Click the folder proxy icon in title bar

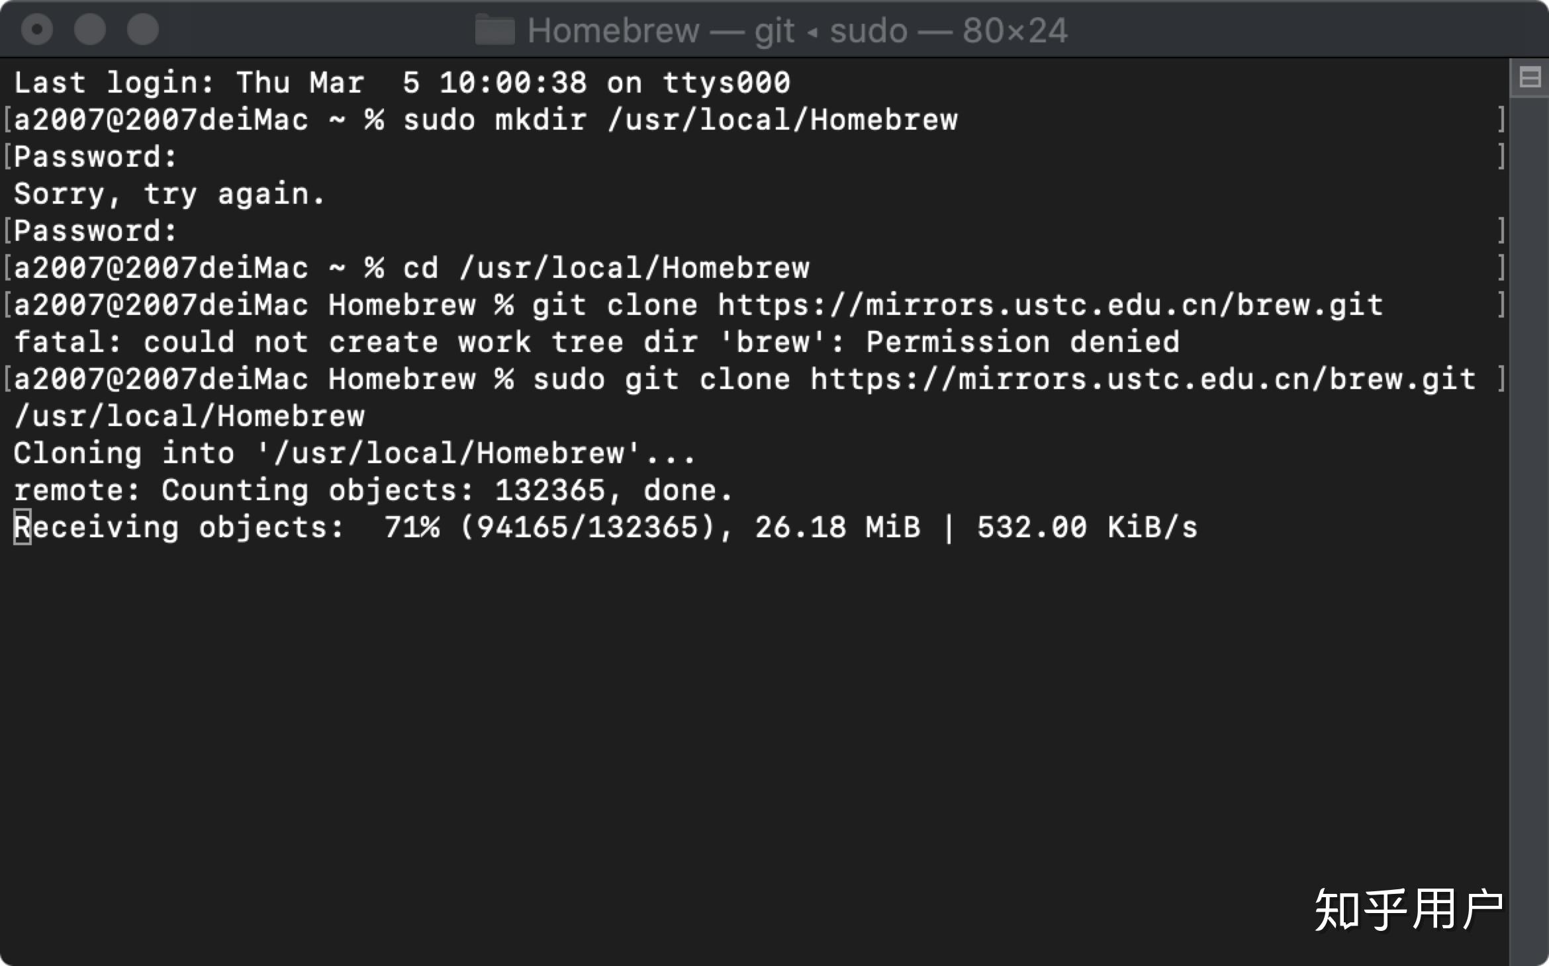[x=494, y=30]
